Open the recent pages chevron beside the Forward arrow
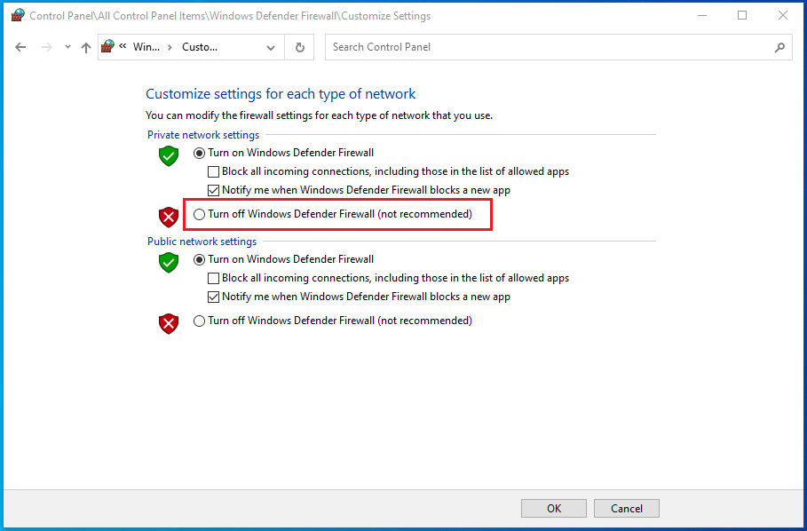Screen dimensions: 807x531 pyautogui.click(x=67, y=47)
